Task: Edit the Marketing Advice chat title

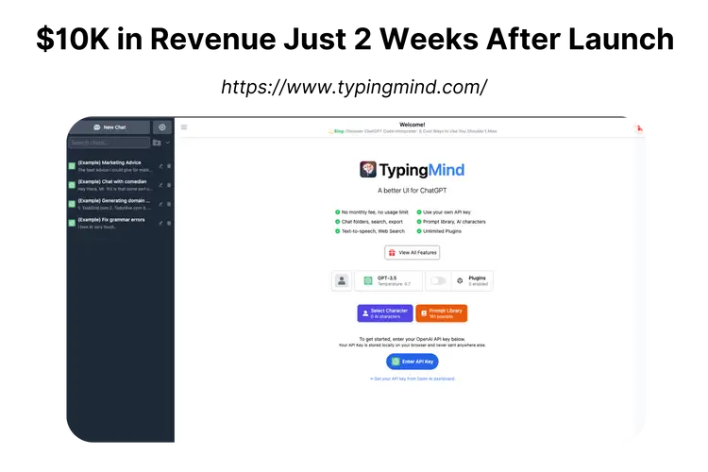Action: [x=160, y=166]
